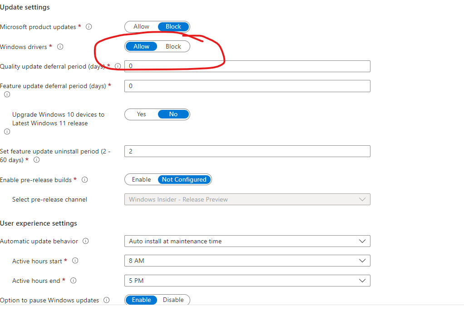464x311 pixels.
Task: Click info icon beside Windows drivers
Action: coord(60,46)
